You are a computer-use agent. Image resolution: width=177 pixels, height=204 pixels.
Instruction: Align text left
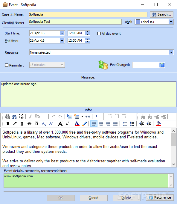click(x=94, y=124)
